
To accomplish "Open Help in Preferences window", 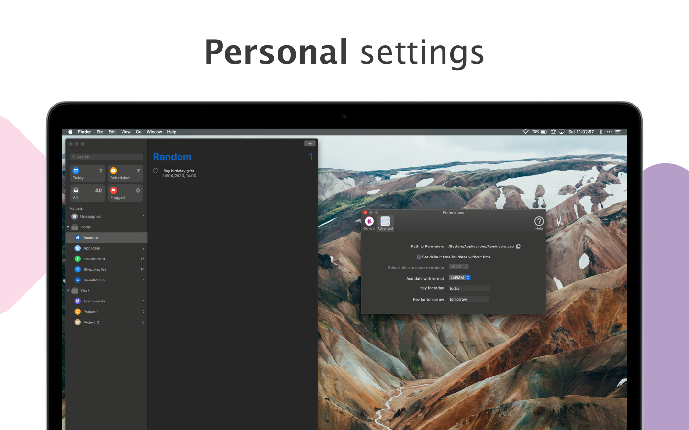I will 539,223.
